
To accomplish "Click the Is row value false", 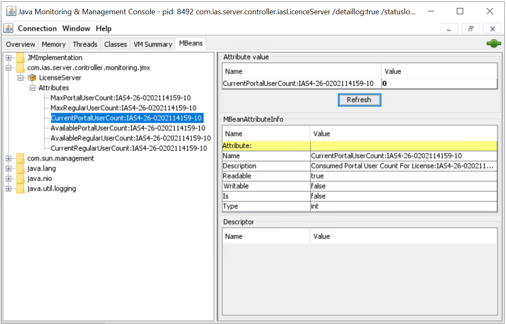I will click(x=403, y=196).
